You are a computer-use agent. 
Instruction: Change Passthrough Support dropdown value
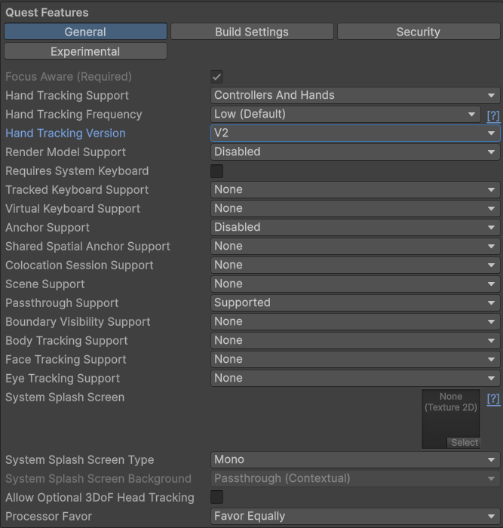click(x=354, y=303)
